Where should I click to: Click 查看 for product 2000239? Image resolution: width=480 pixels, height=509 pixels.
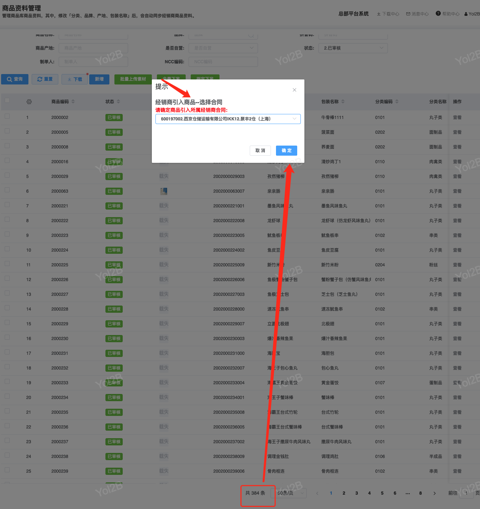[x=457, y=471]
